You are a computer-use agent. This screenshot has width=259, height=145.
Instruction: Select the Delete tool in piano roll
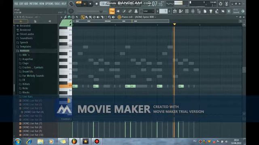(x=94, y=17)
